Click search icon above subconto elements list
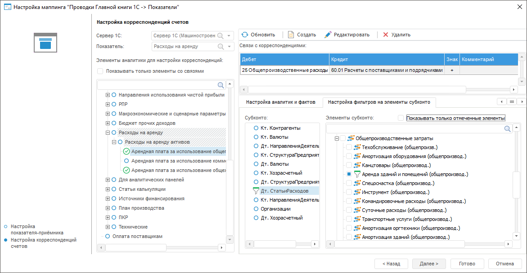 (x=508, y=129)
